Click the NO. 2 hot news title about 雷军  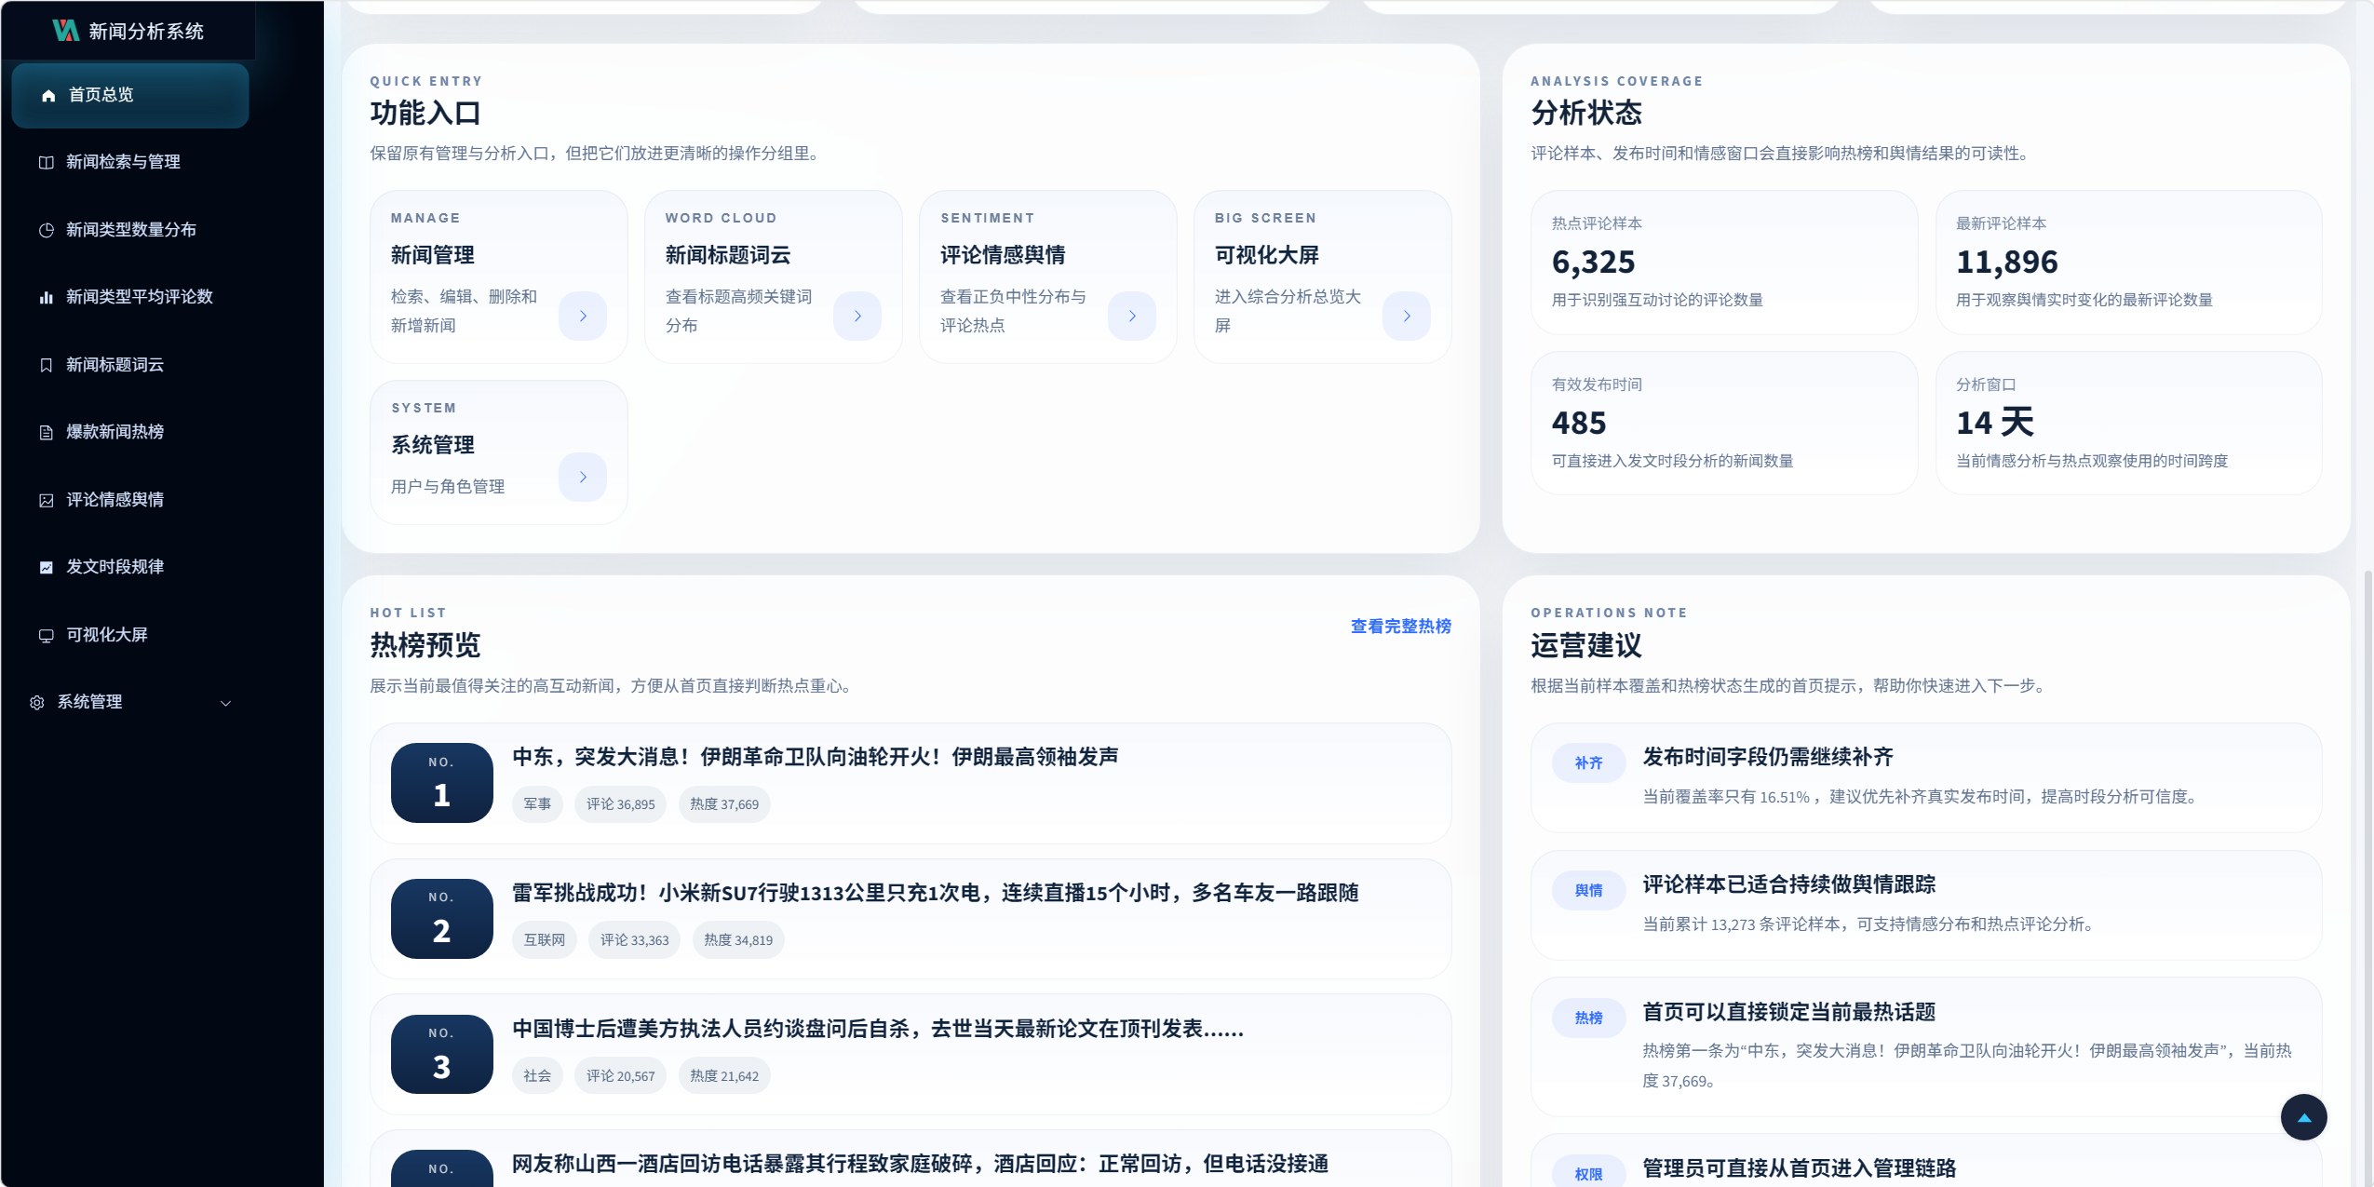(935, 893)
